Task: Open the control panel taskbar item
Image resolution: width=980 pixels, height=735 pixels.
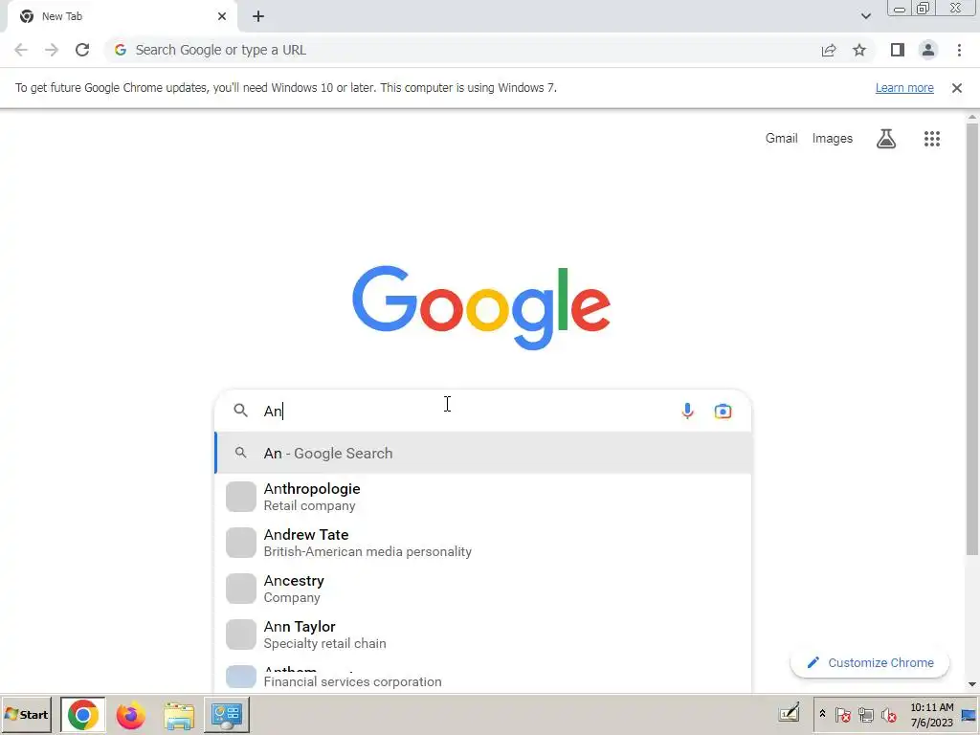Action: pos(227,714)
